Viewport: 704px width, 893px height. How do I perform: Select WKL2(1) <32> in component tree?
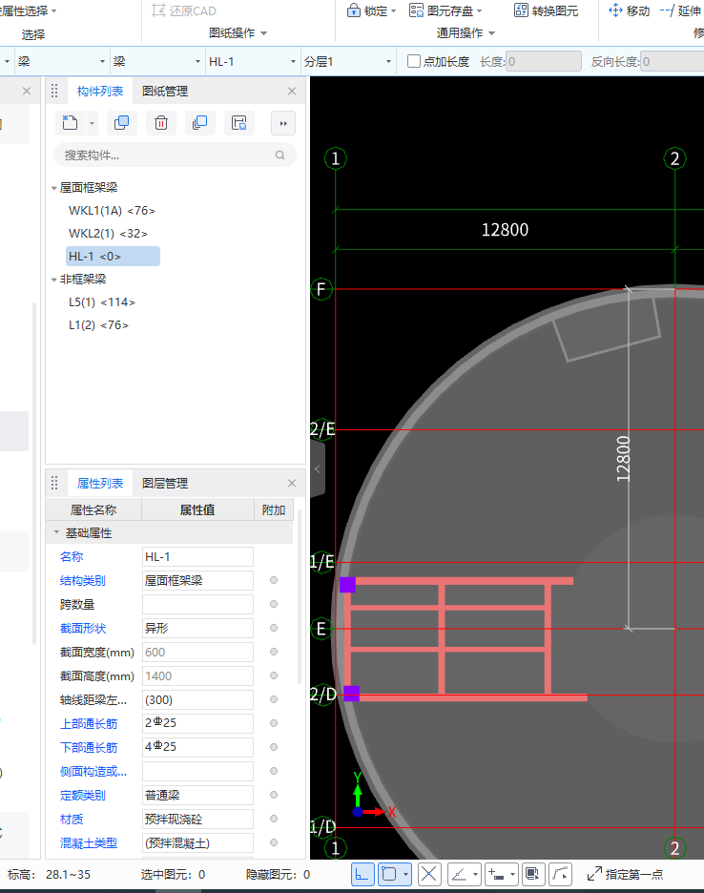108,234
